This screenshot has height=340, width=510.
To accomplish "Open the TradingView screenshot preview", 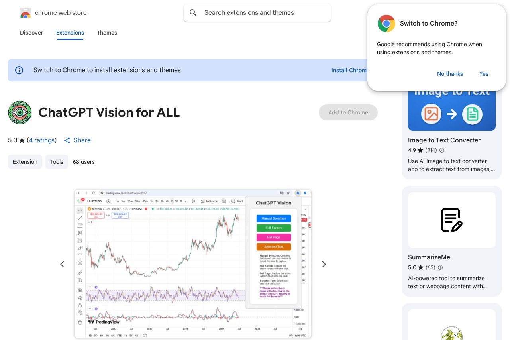I will pos(193,264).
